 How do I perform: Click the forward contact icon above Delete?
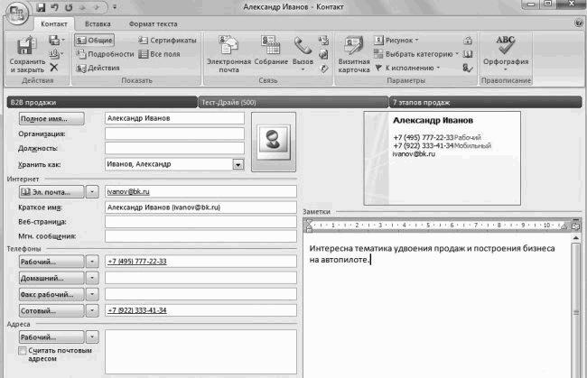pos(55,54)
